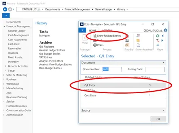Select Receivables in navigation pane

15,48
